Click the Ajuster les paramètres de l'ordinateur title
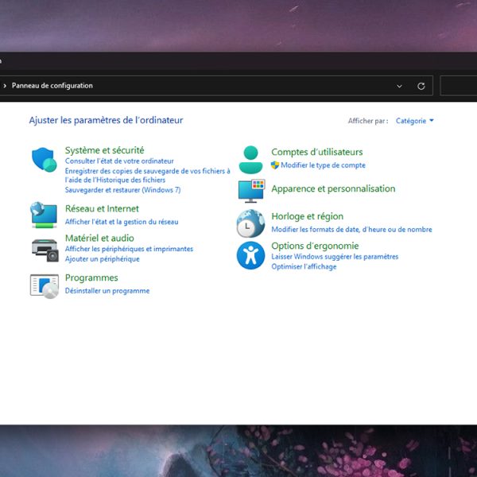Image resolution: width=477 pixels, height=477 pixels. pyautogui.click(x=106, y=120)
